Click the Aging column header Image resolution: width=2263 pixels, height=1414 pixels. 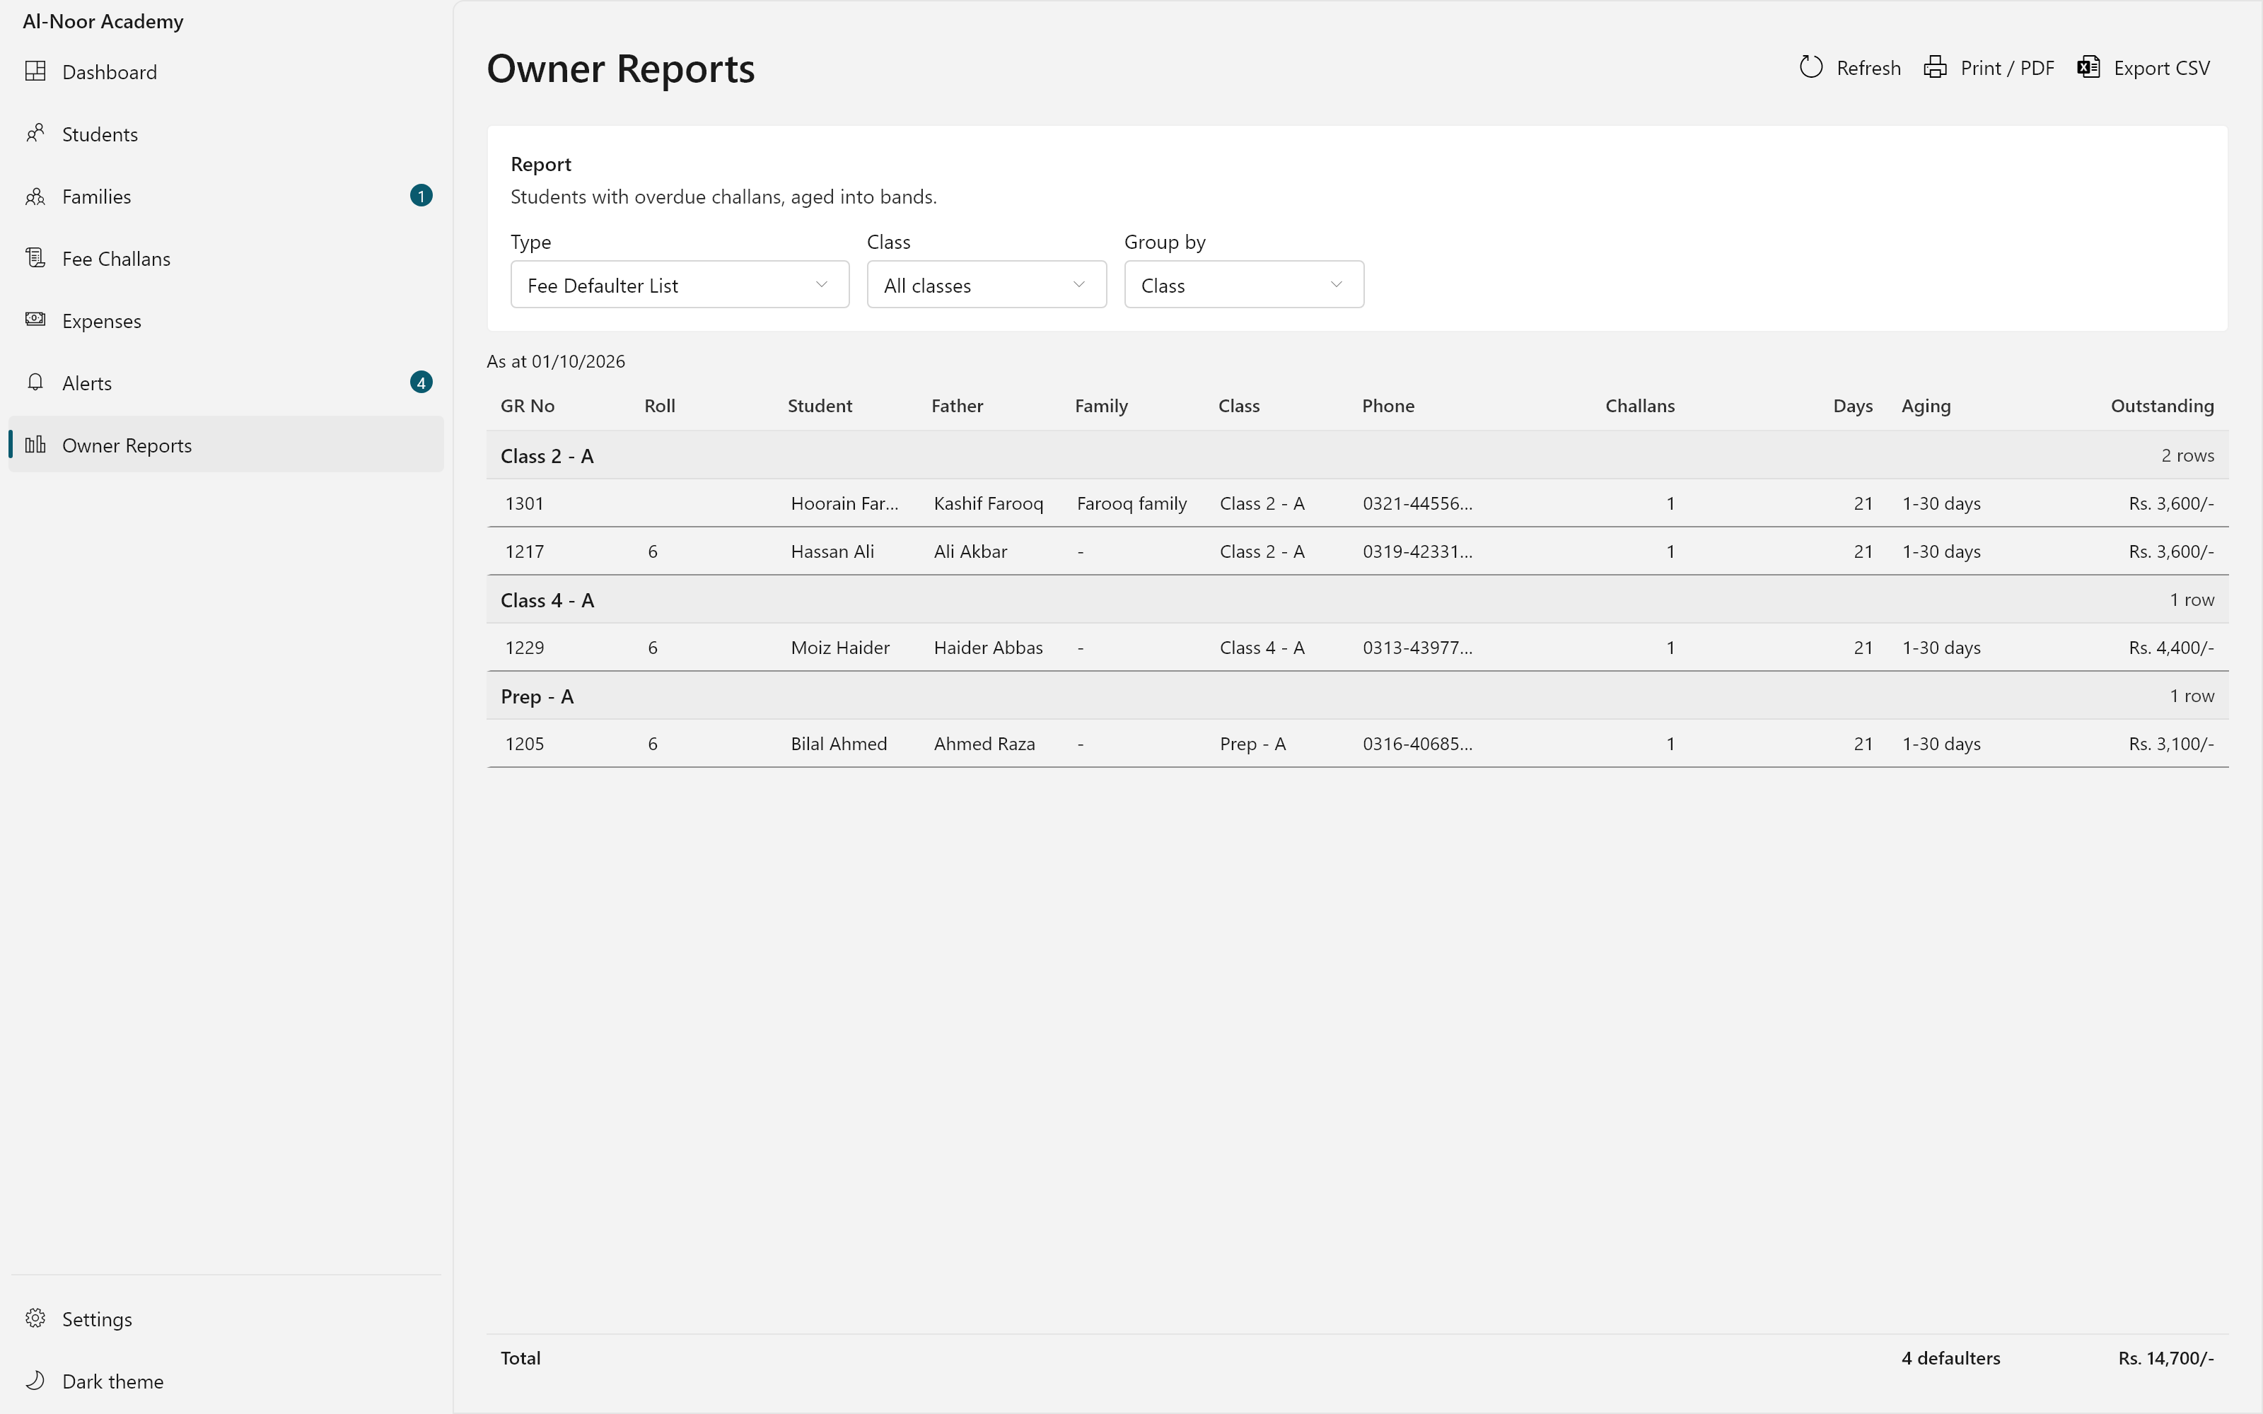(x=1926, y=406)
